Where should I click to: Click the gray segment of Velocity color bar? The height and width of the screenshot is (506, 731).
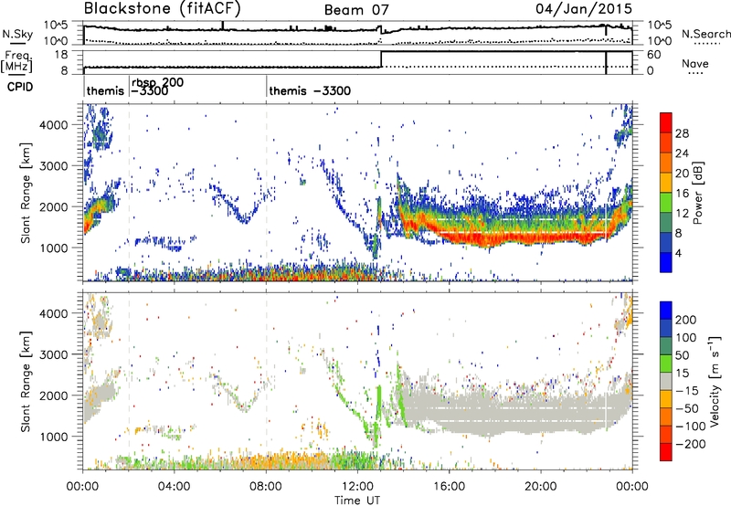click(666, 382)
